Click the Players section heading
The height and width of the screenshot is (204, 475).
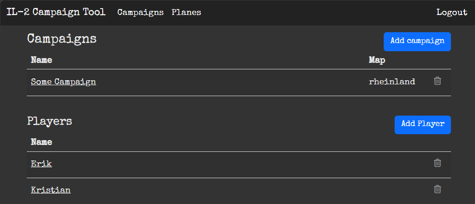tap(49, 121)
